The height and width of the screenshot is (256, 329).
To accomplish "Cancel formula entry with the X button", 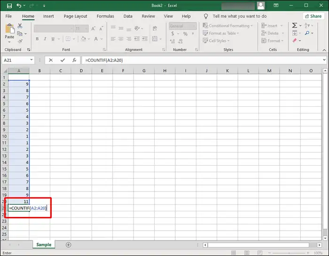I will click(51, 60).
